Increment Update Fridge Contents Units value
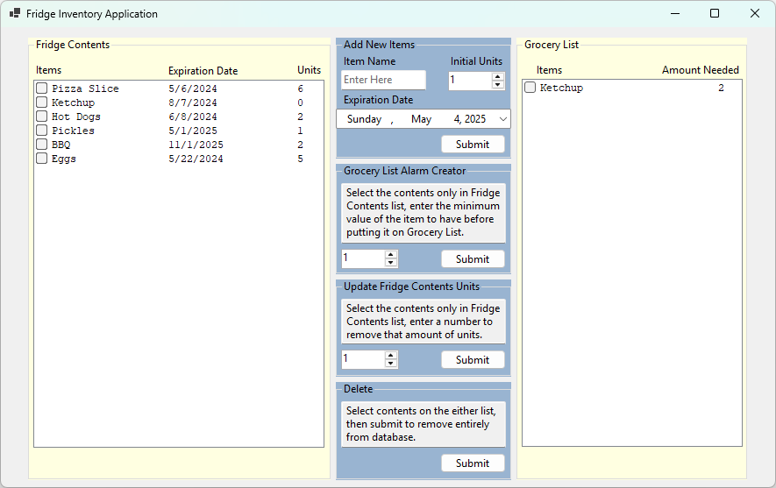Screen dimensions: 776x488 tap(391, 356)
